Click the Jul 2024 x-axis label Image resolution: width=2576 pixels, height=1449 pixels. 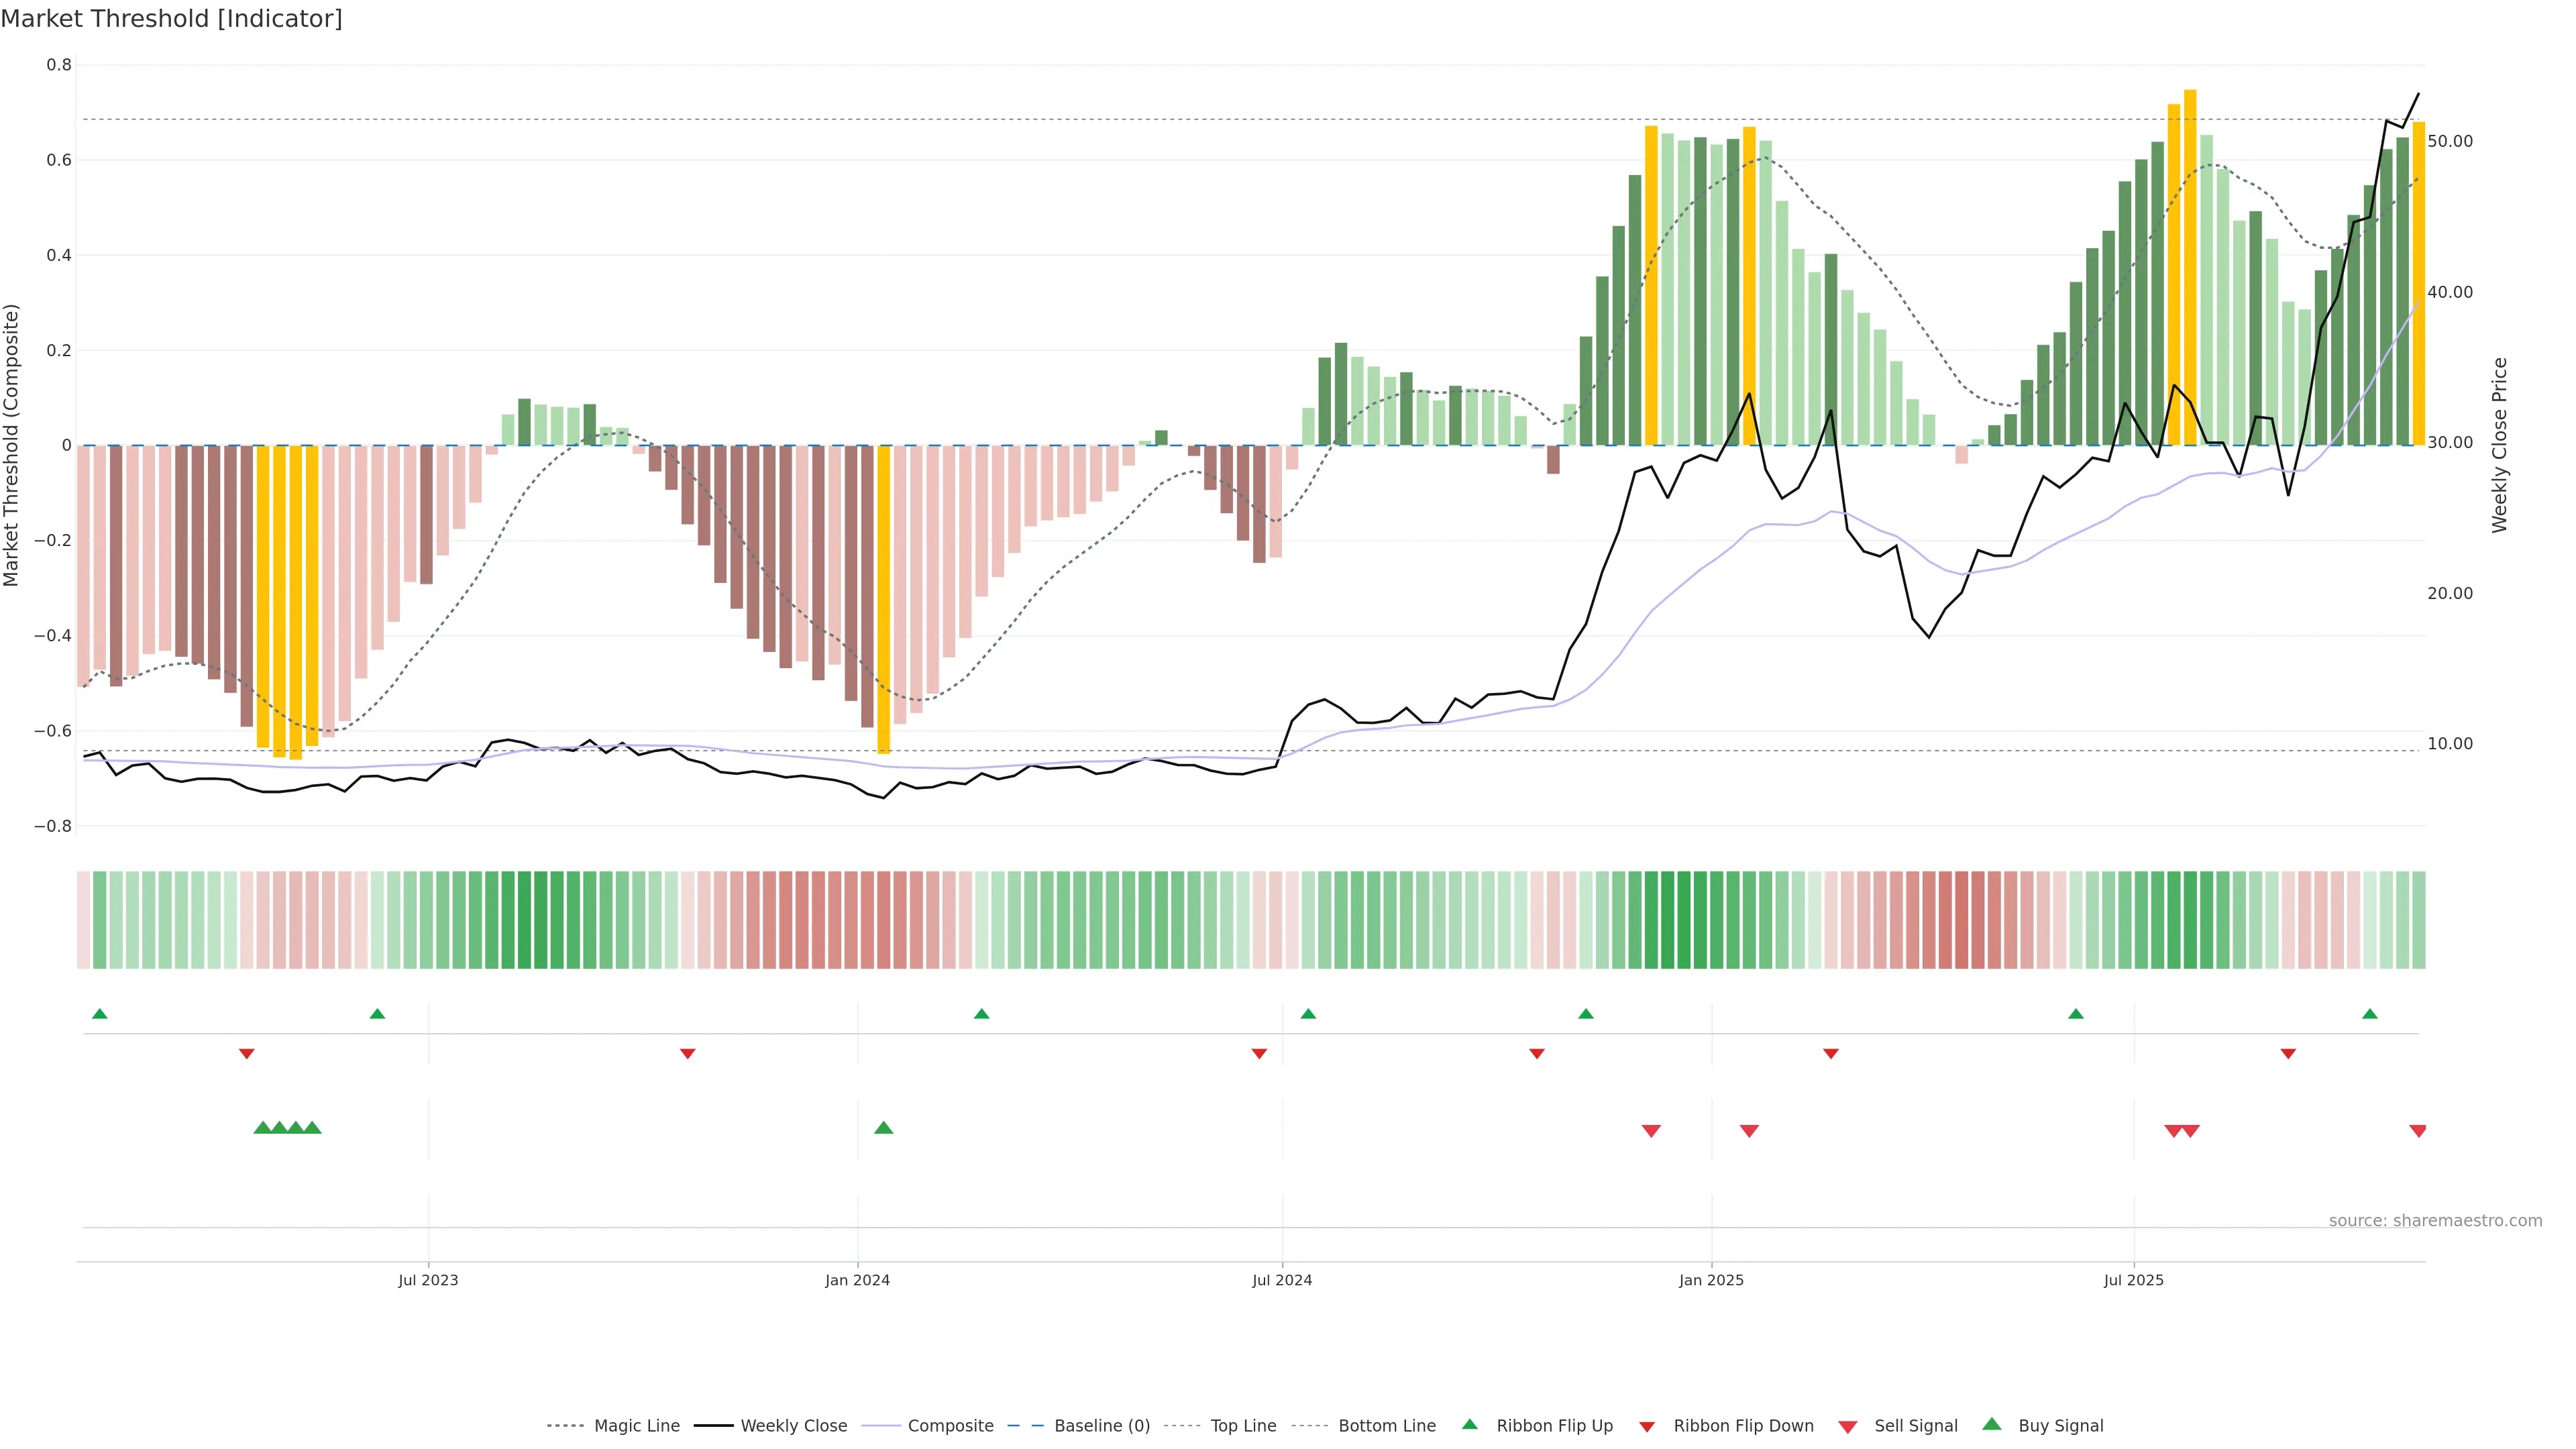pos(1282,1280)
